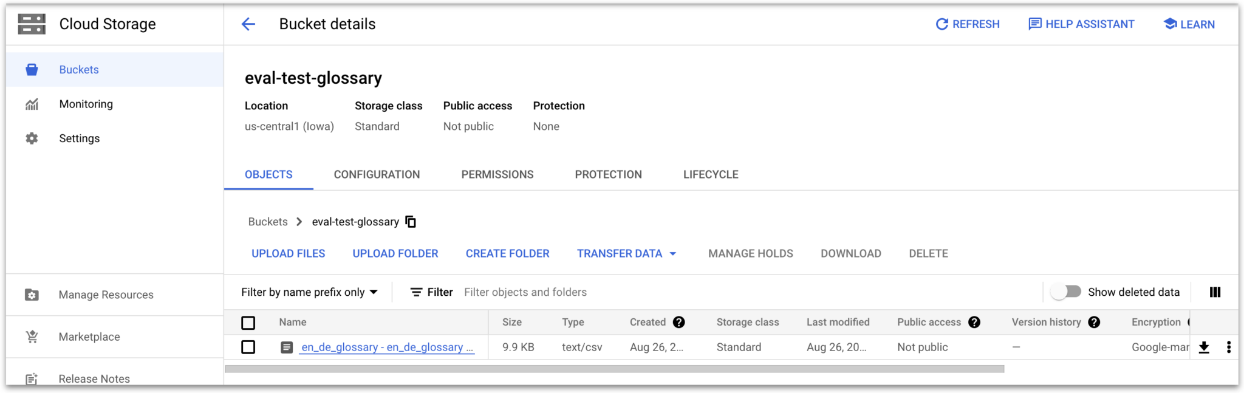Image resolution: width=1244 pixels, height=393 pixels.
Task: Check the select-all checkbox in header row
Action: click(x=248, y=323)
